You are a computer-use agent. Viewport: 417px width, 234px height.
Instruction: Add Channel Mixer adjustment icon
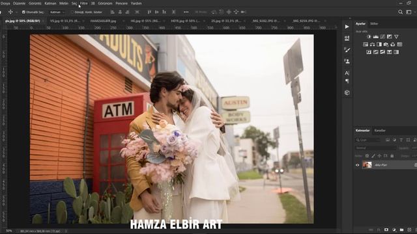pyautogui.click(x=392, y=44)
